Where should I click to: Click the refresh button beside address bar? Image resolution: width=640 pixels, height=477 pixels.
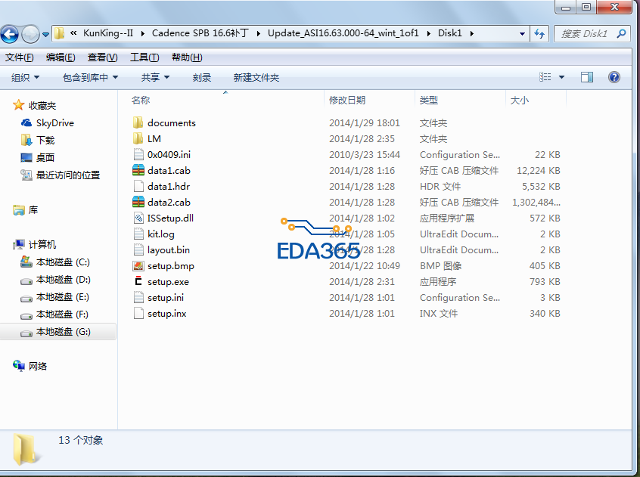click(539, 34)
